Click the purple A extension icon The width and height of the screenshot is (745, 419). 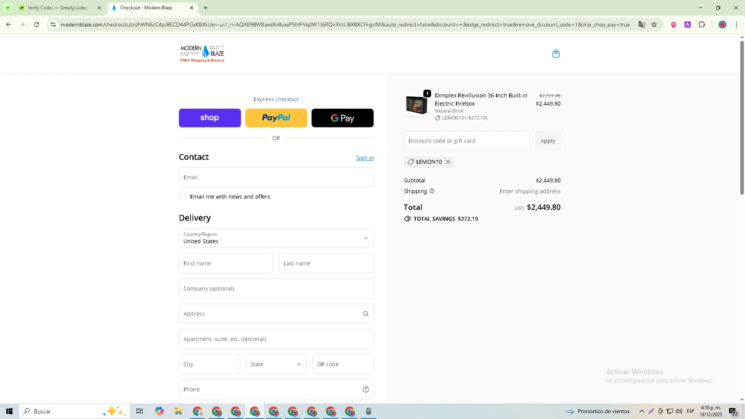tap(687, 24)
